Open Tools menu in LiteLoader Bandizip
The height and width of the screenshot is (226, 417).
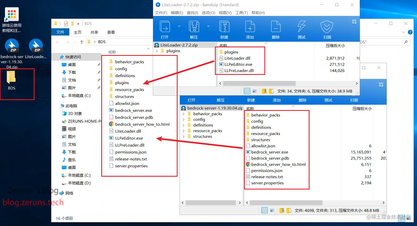[242, 13]
